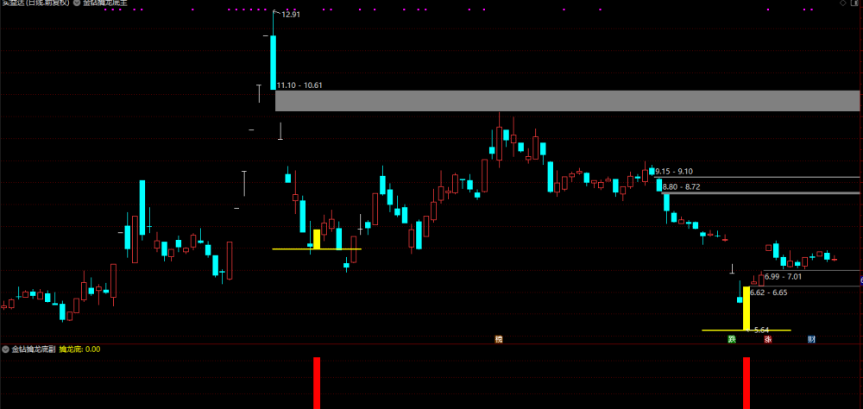
Task: Click the red 涨 event marker
Action: 768,339
